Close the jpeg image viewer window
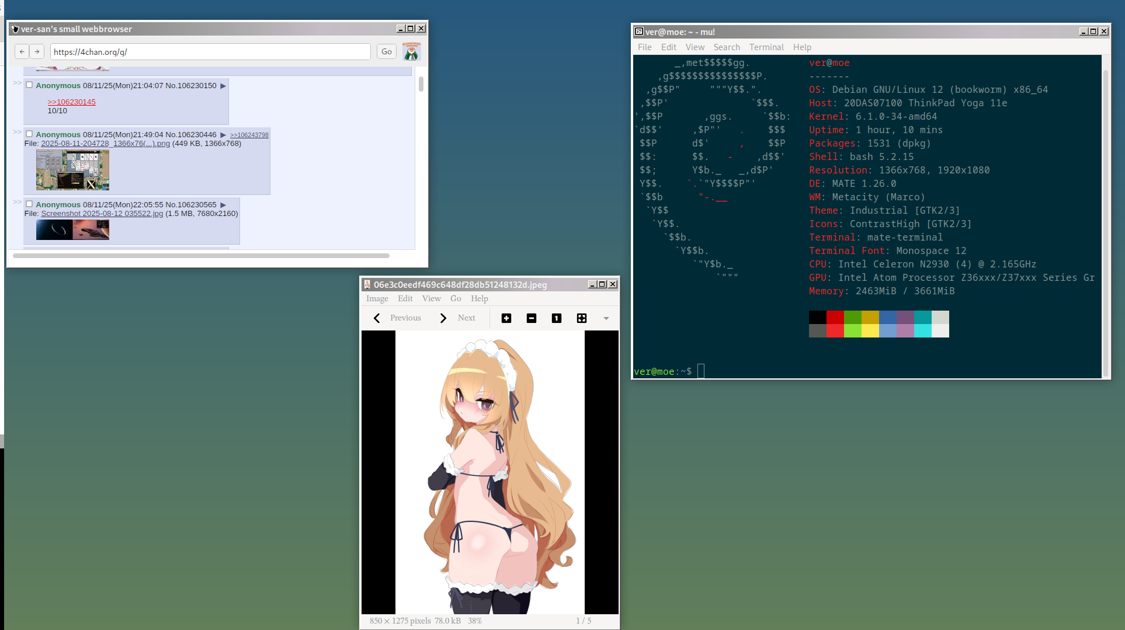The width and height of the screenshot is (1125, 630). [613, 284]
